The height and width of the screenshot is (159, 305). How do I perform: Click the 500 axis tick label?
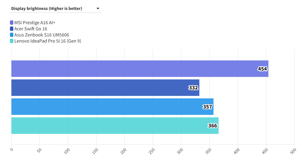click(293, 150)
